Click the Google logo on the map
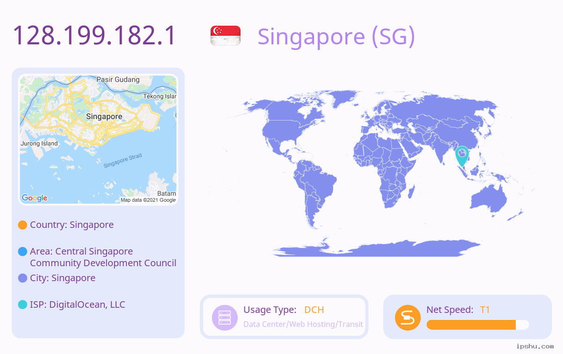 click(35, 198)
